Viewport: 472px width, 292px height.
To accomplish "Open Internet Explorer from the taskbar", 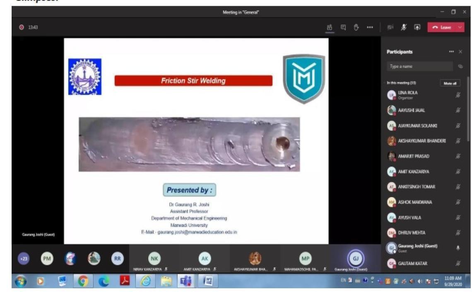I will tap(146, 281).
